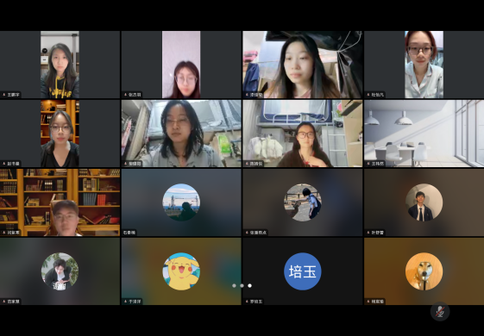484x336 pixels.
Task: Click the avatar of person feeding a deer
Action: 303,202
